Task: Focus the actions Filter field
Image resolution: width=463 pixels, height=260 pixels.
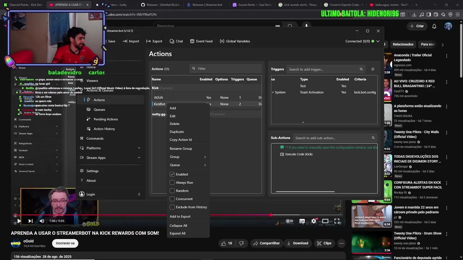Action: coord(225,69)
